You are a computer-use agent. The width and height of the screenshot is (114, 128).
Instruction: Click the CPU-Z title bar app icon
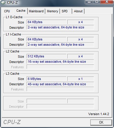[x=3, y=2]
